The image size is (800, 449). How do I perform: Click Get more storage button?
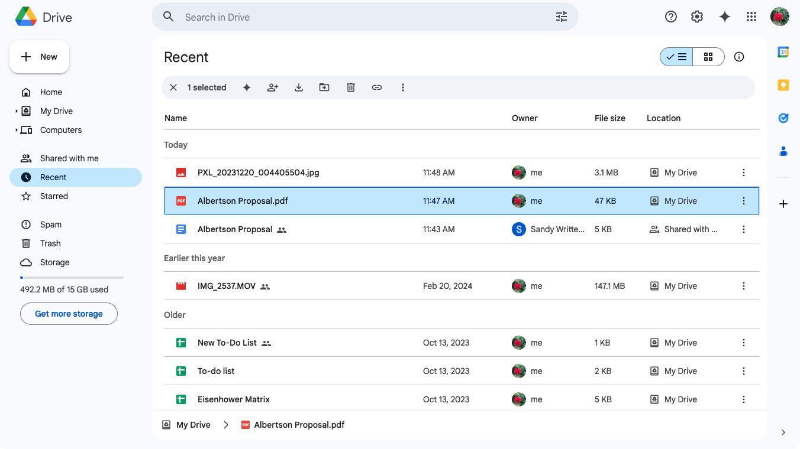point(69,314)
